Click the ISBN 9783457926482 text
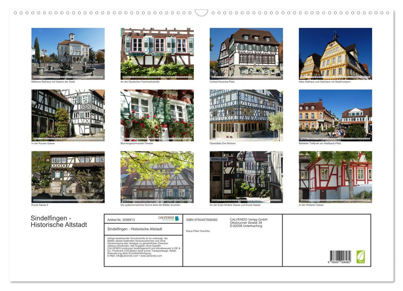The height and width of the screenshot is (291, 403). (202, 219)
